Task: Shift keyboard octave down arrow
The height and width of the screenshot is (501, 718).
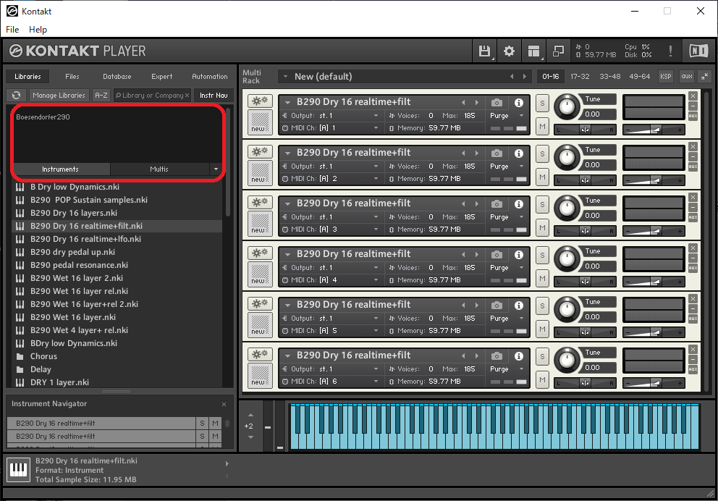Action: (250, 437)
